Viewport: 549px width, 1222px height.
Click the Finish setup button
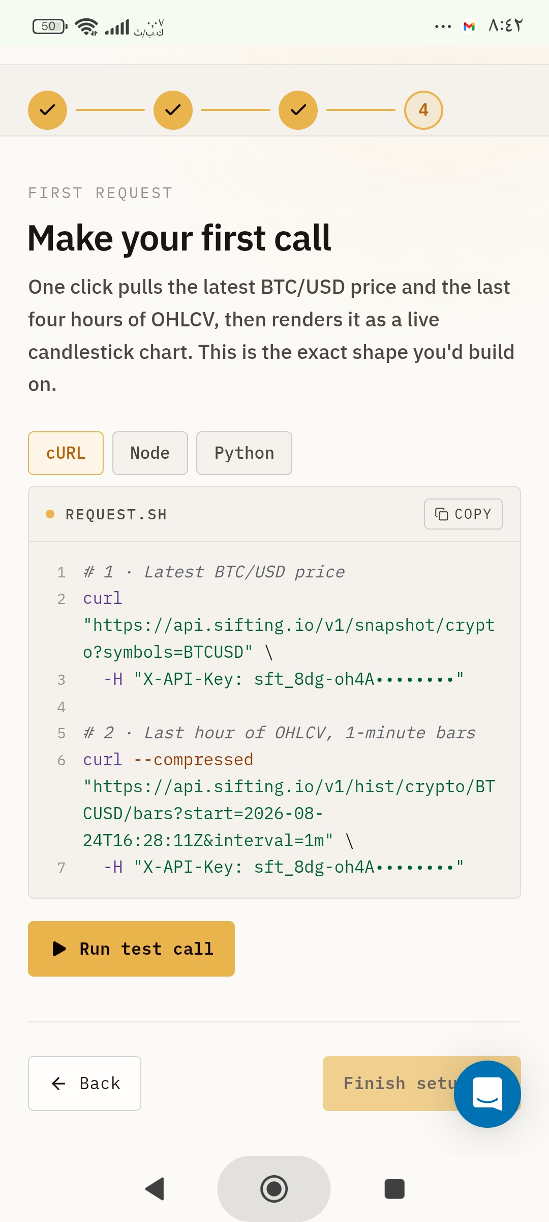pyautogui.click(x=389, y=1084)
